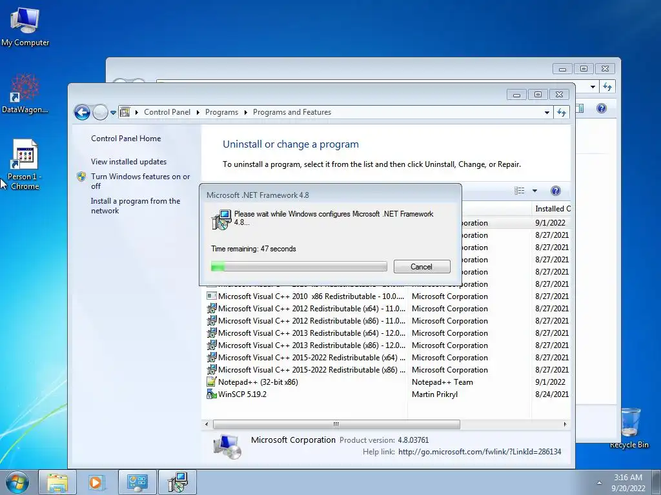Click help icon in the background window

coord(602,108)
